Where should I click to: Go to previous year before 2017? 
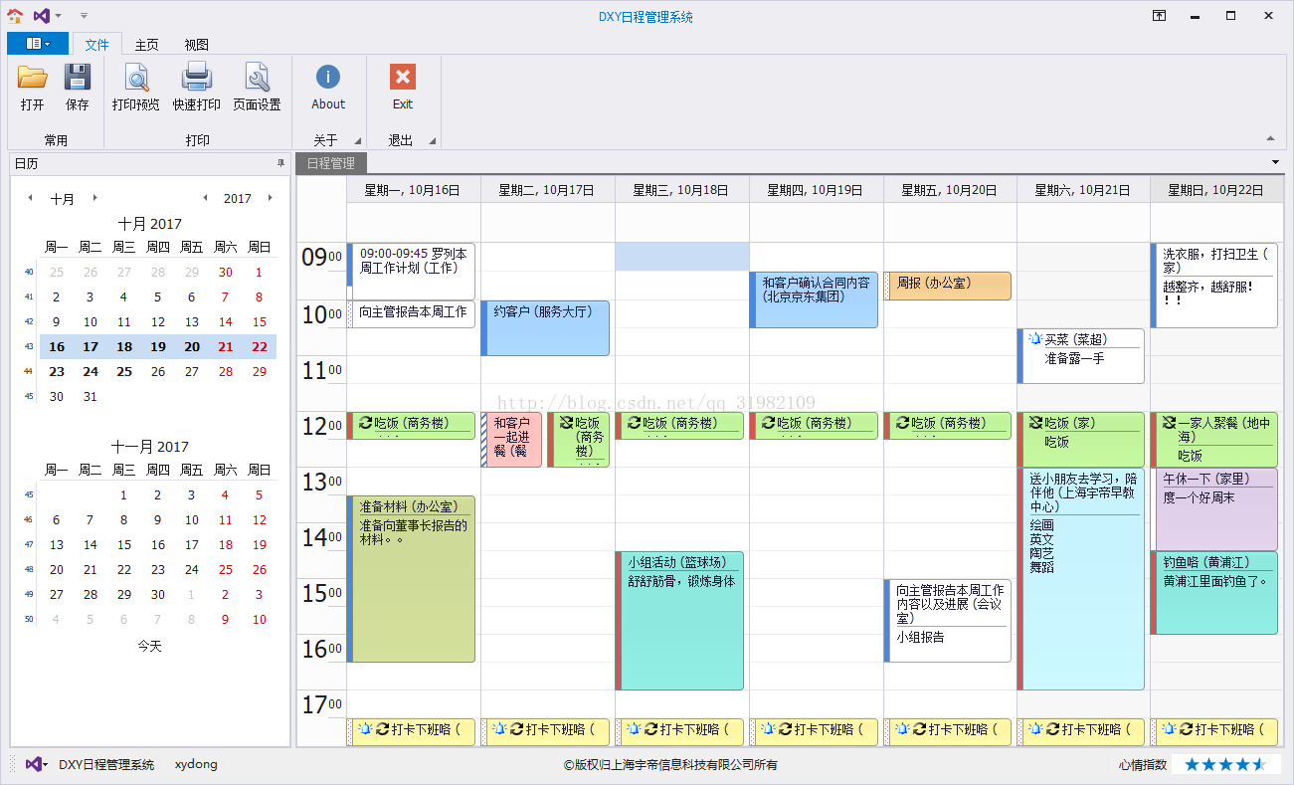pyautogui.click(x=205, y=198)
